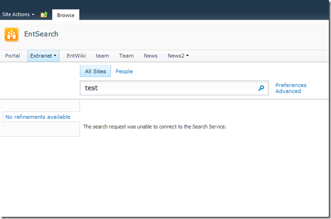Switch to the People search tab
331x219 pixels.
[x=124, y=71]
